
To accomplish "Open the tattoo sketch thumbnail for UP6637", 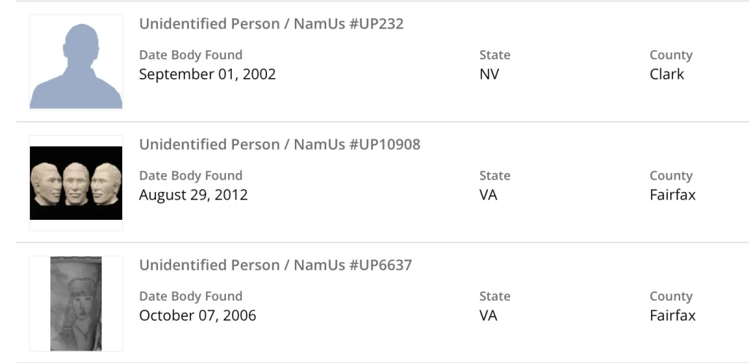I will 76,303.
